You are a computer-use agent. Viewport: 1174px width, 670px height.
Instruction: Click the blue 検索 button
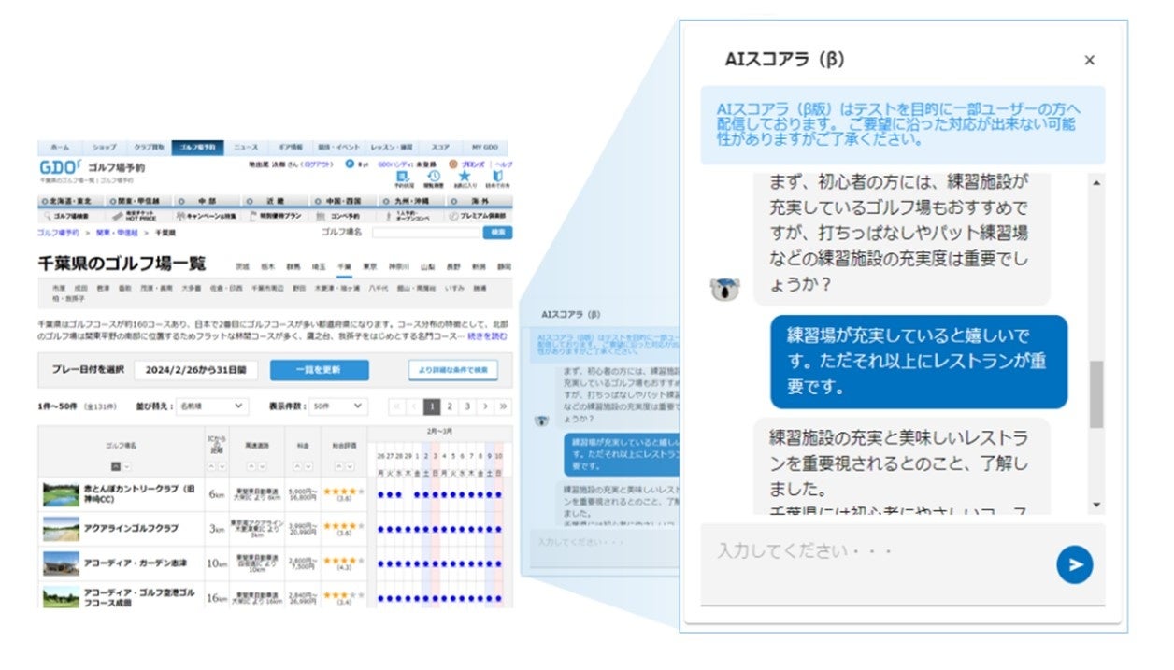coord(497,233)
